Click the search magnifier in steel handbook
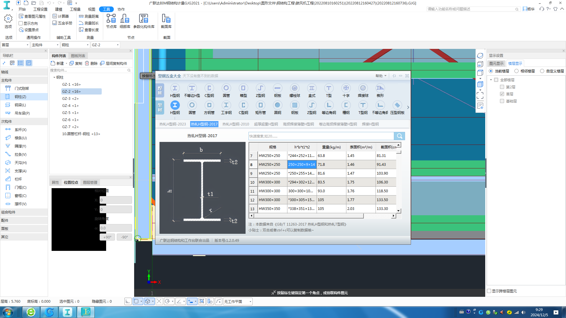 coord(399,136)
